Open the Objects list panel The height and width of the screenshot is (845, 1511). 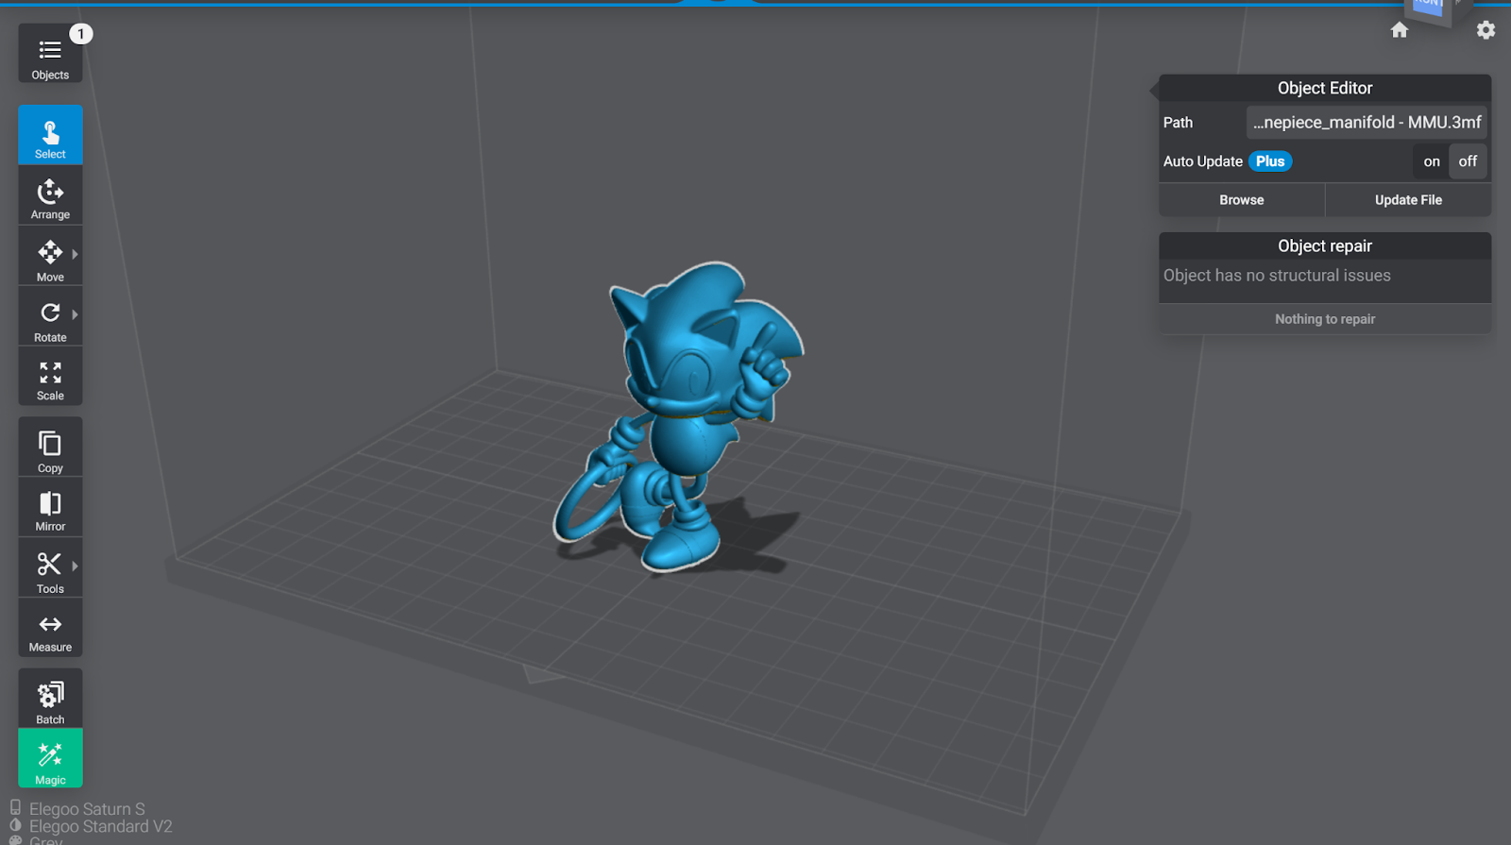point(50,55)
